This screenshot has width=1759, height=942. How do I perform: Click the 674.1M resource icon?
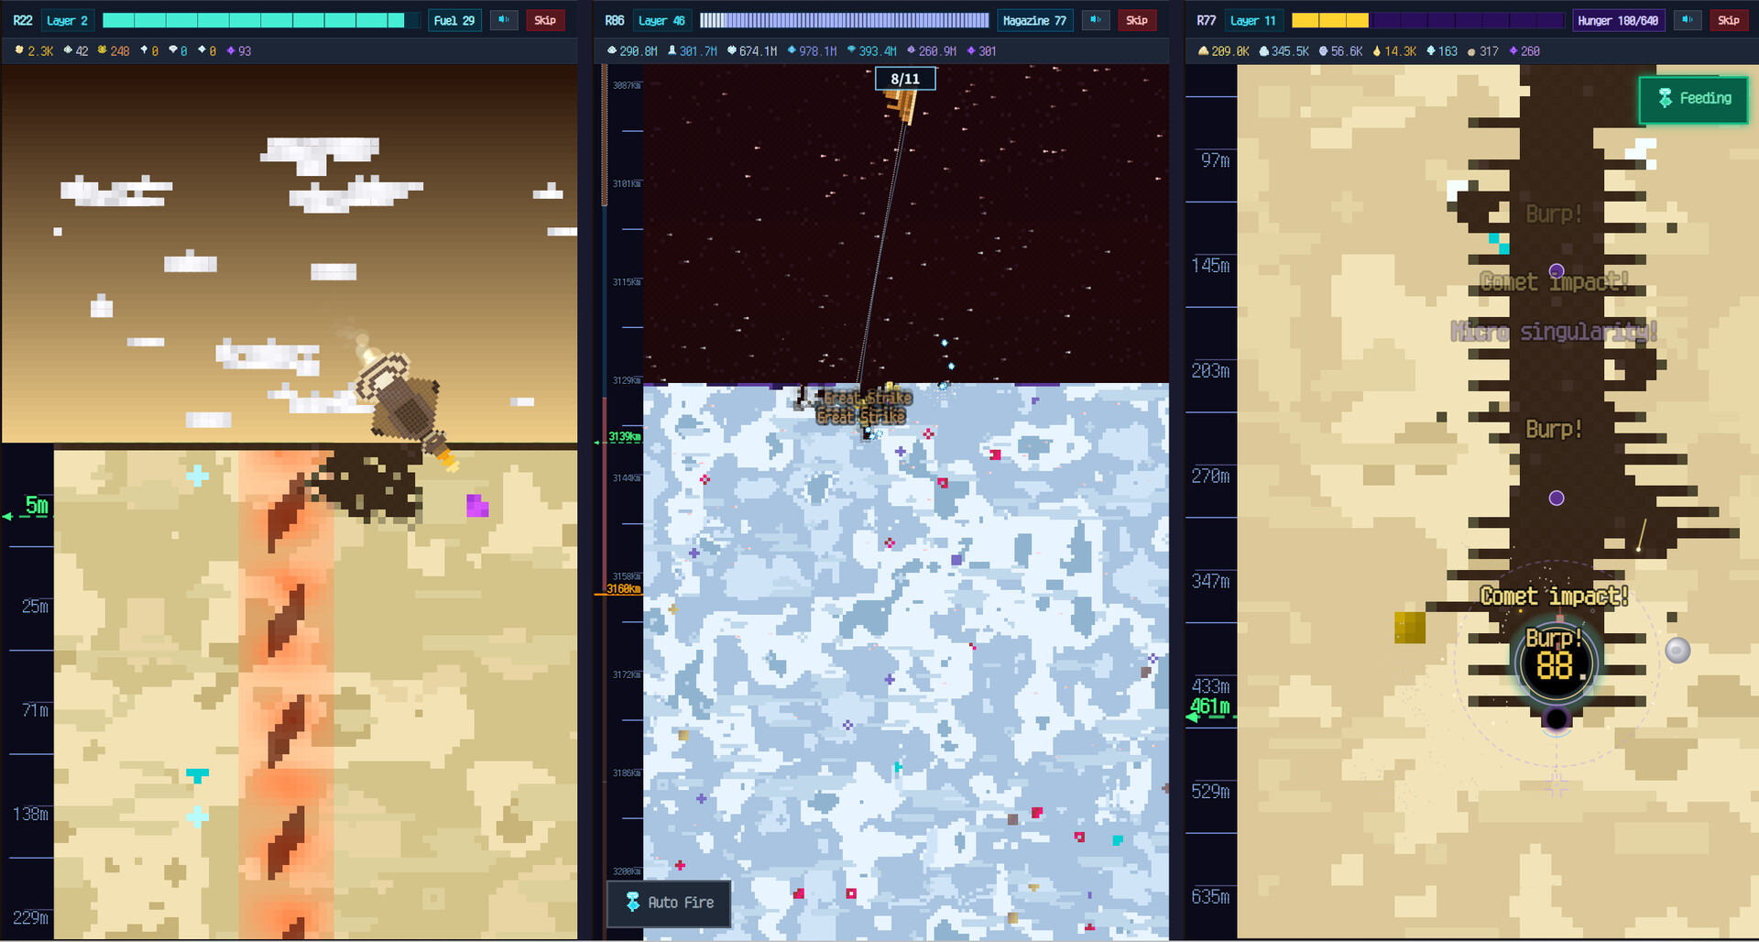[x=732, y=50]
